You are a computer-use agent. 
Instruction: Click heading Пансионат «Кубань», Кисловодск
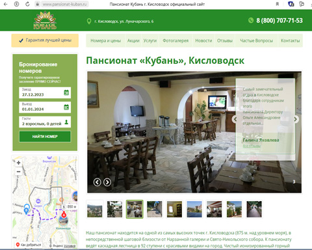coord(165,61)
